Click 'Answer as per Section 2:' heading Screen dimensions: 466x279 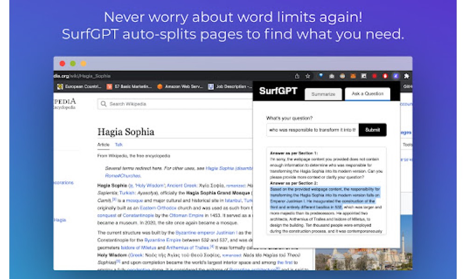294,183
